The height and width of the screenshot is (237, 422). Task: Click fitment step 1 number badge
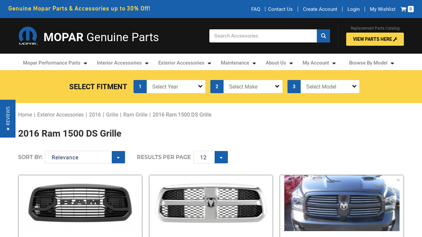point(140,86)
